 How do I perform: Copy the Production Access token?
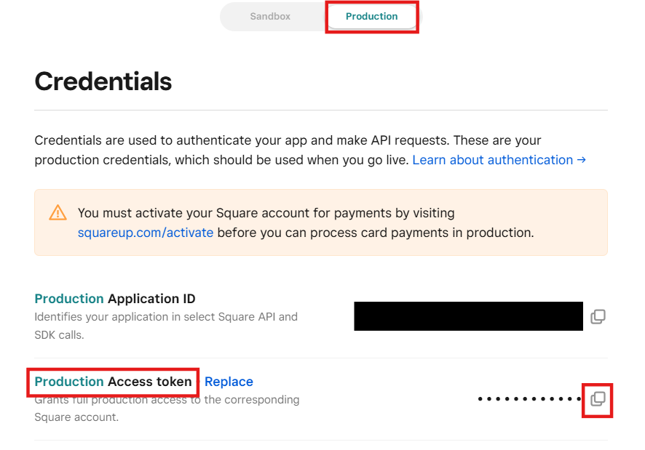(598, 398)
